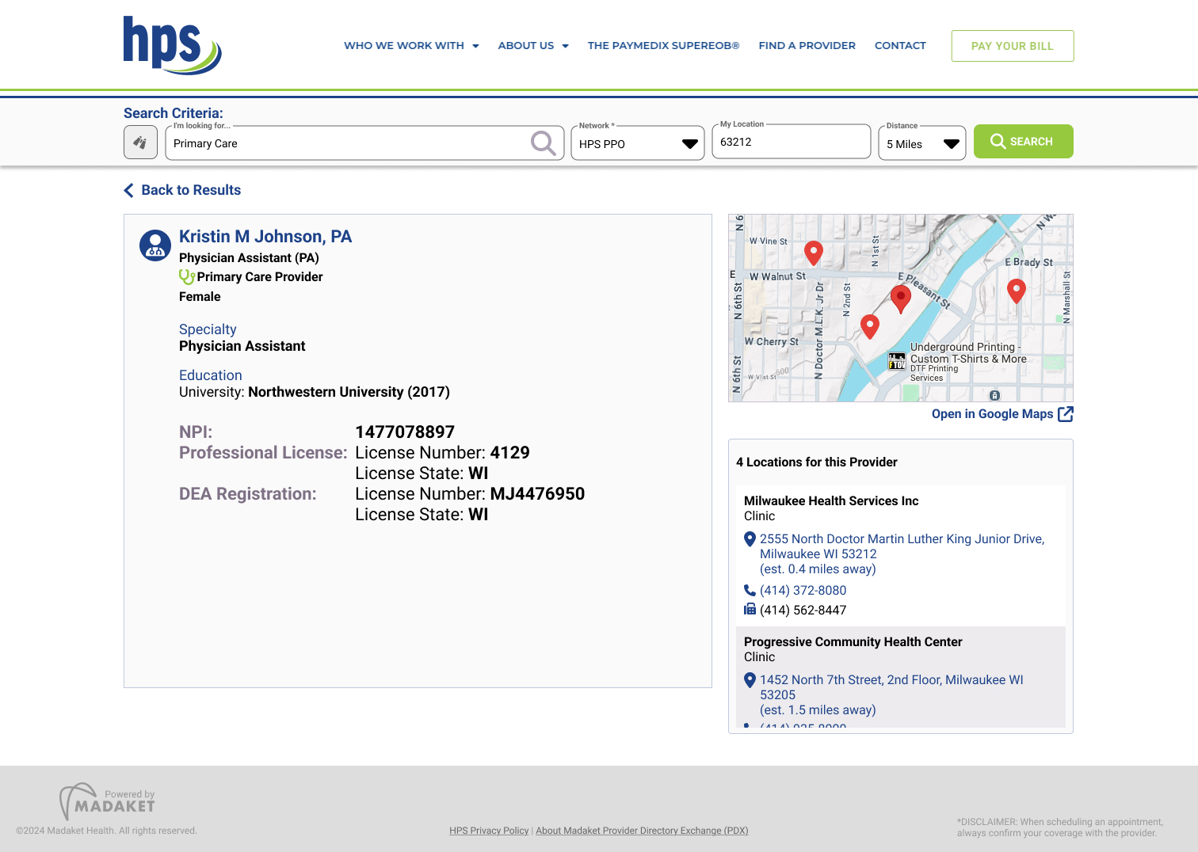Click Underground Printing business marker on map
The height and width of the screenshot is (852, 1198).
click(897, 361)
